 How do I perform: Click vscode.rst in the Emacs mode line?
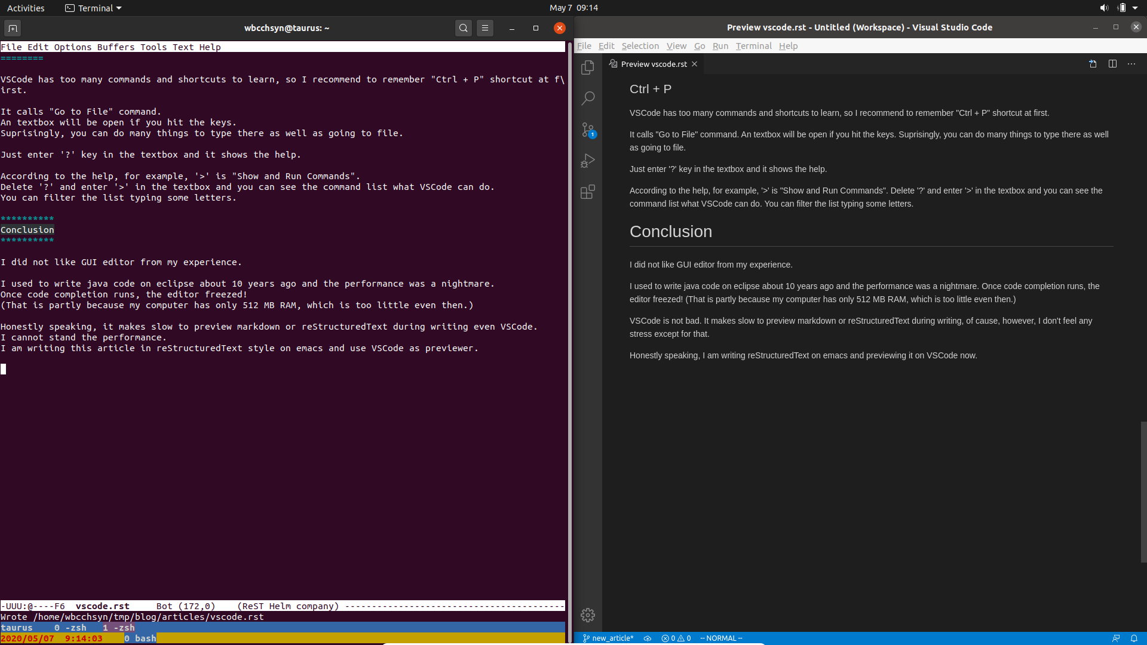pos(103,606)
